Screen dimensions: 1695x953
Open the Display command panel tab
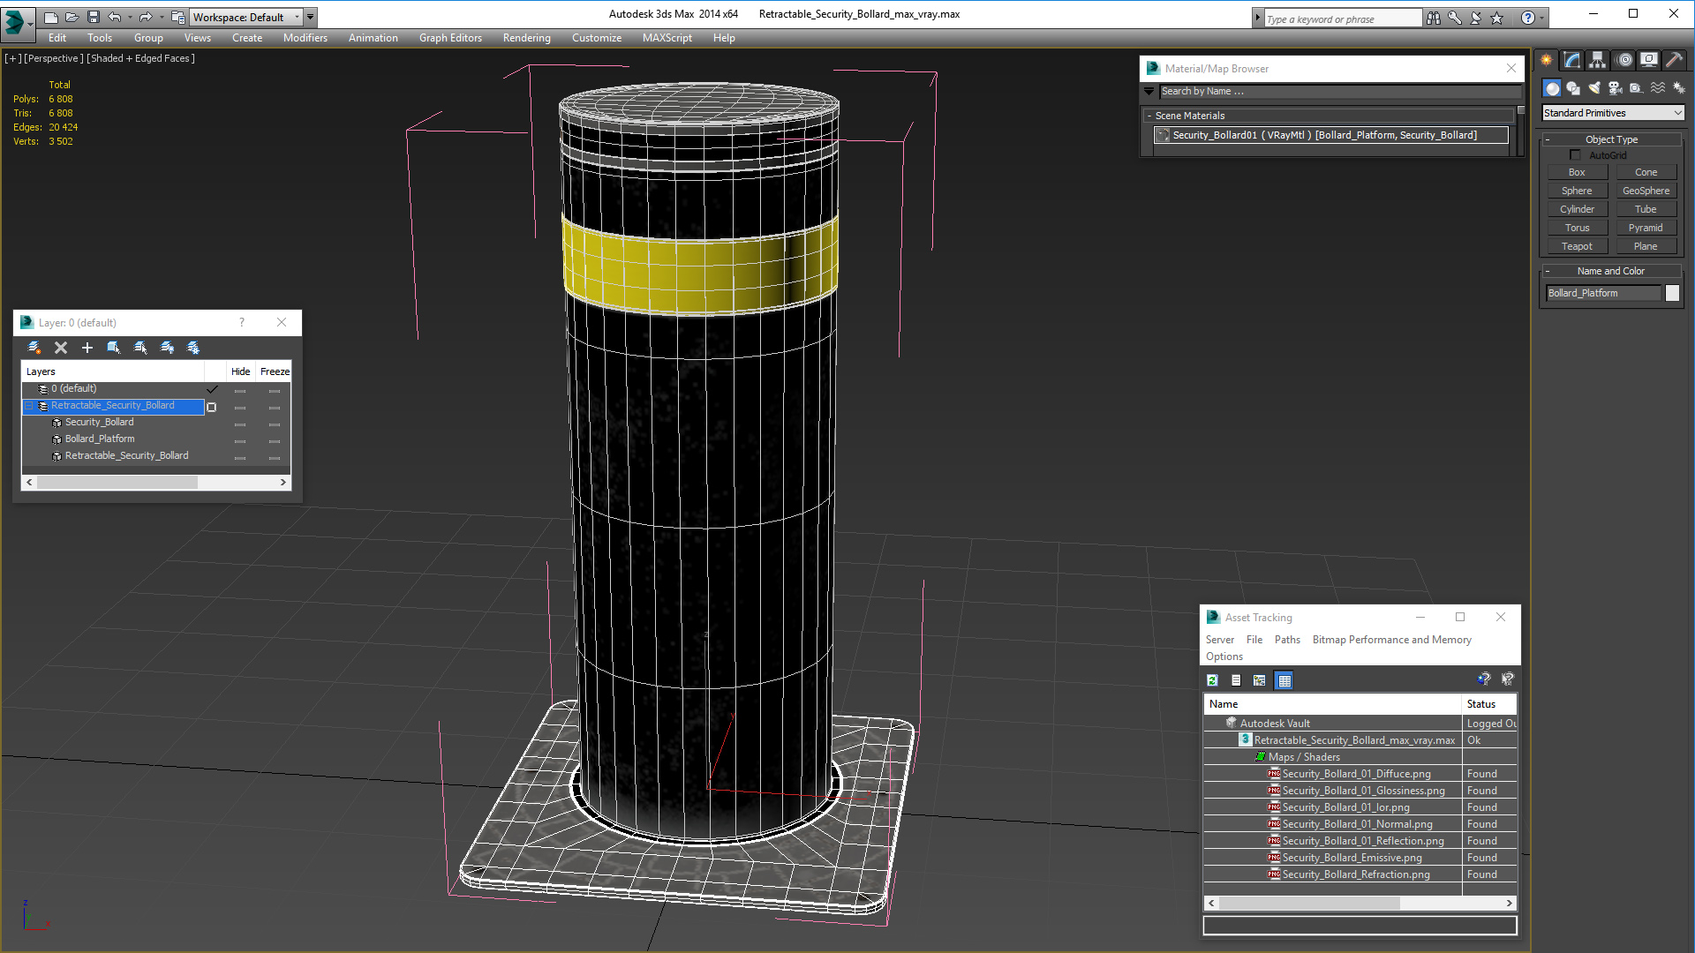(x=1649, y=60)
